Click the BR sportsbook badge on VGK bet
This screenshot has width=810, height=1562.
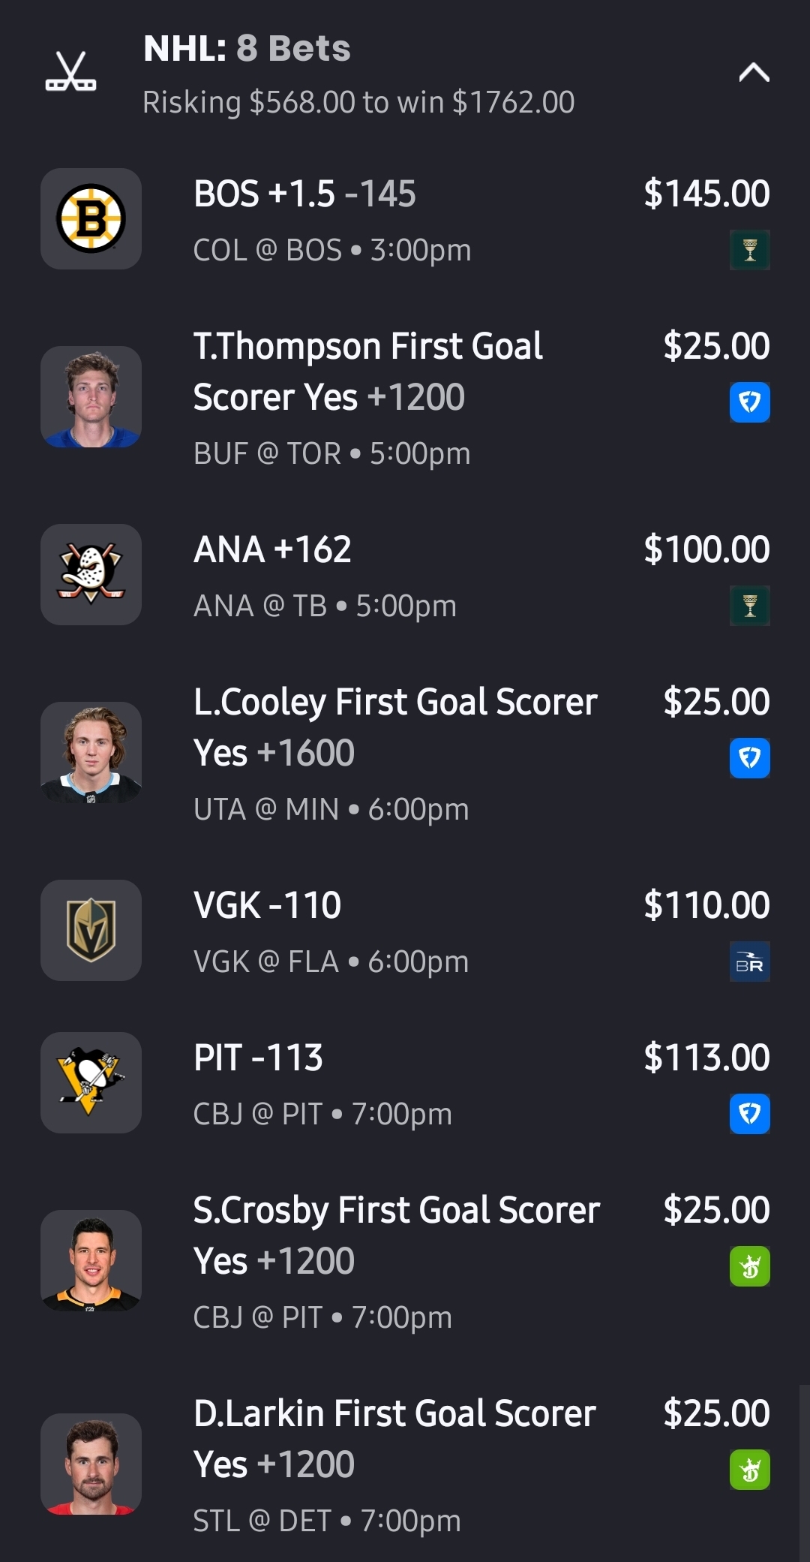(749, 962)
